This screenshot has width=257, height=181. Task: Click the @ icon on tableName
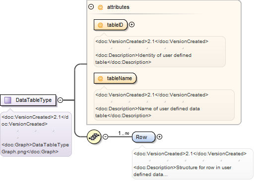click(100, 78)
